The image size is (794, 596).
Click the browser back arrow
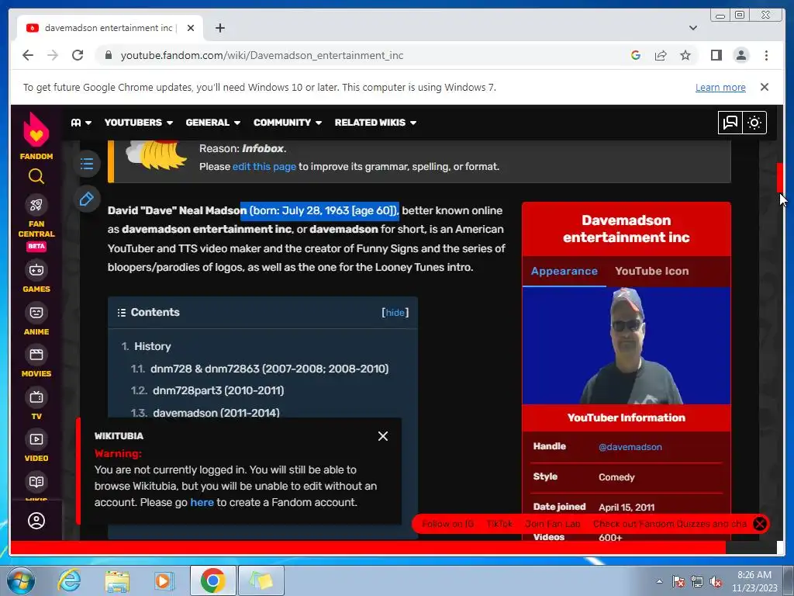pyautogui.click(x=28, y=55)
